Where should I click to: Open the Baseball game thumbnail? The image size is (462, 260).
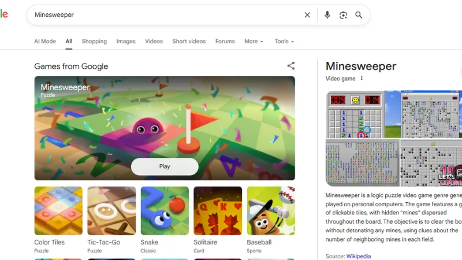[271, 211]
